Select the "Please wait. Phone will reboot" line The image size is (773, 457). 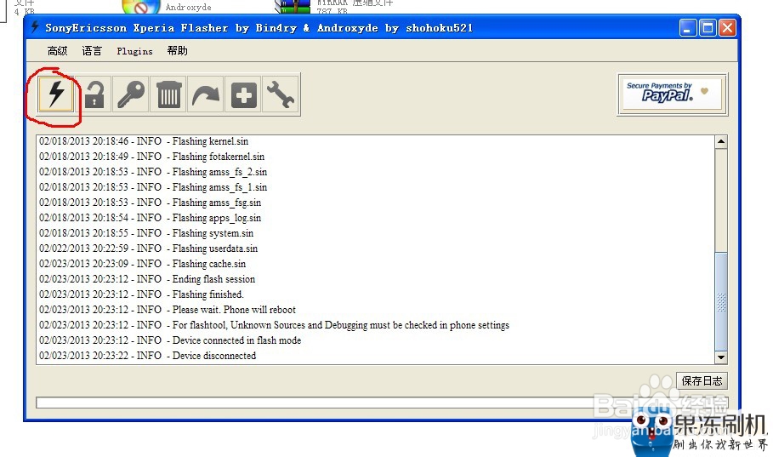coord(168,310)
